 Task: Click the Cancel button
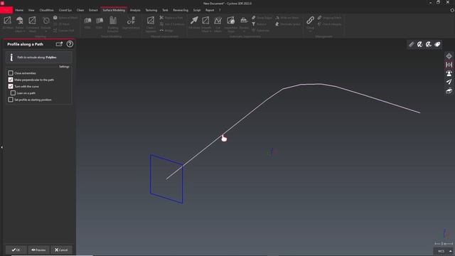tap(61, 250)
